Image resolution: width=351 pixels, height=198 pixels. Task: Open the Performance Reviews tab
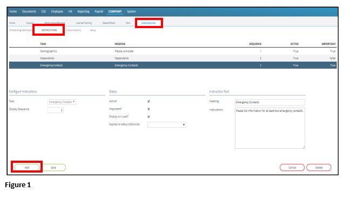[55, 23]
